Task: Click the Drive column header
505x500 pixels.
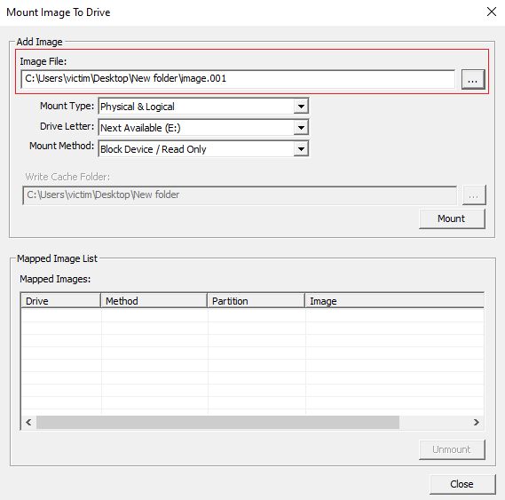Action: tap(60, 301)
